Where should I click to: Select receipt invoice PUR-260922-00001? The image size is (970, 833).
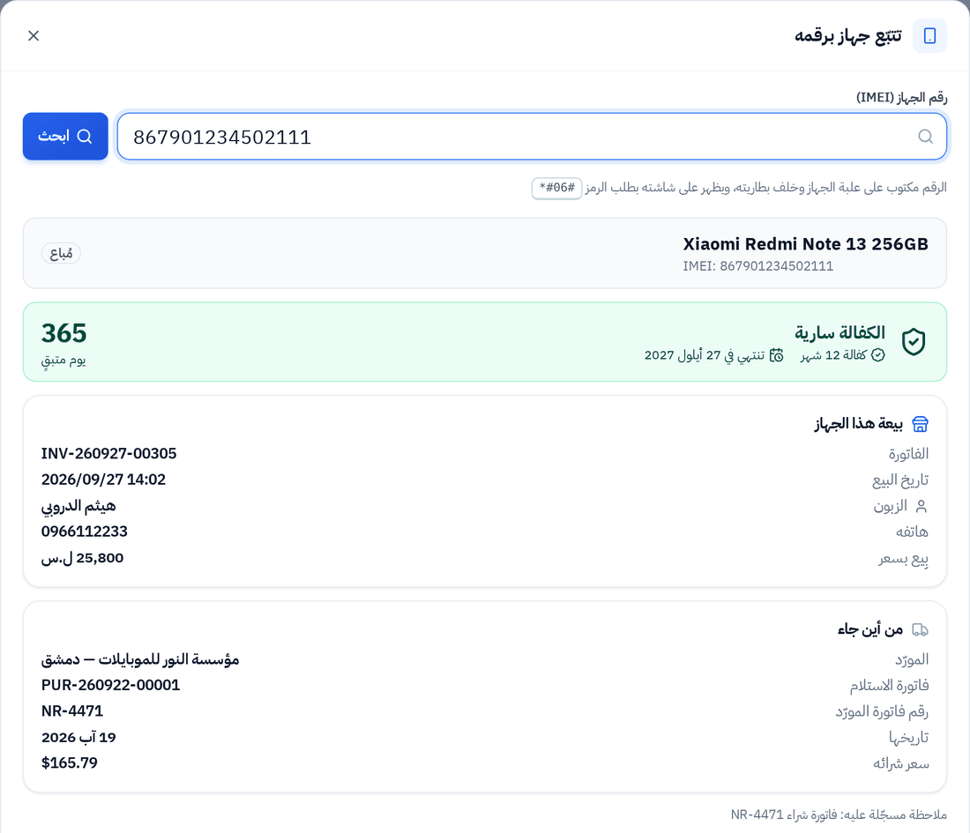[111, 685]
